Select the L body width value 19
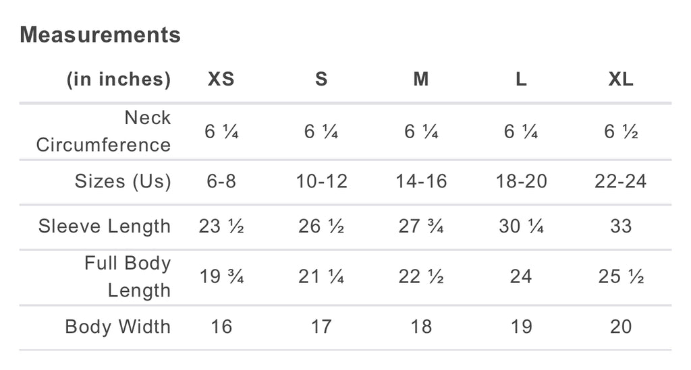This screenshot has width=691, height=370. (521, 327)
